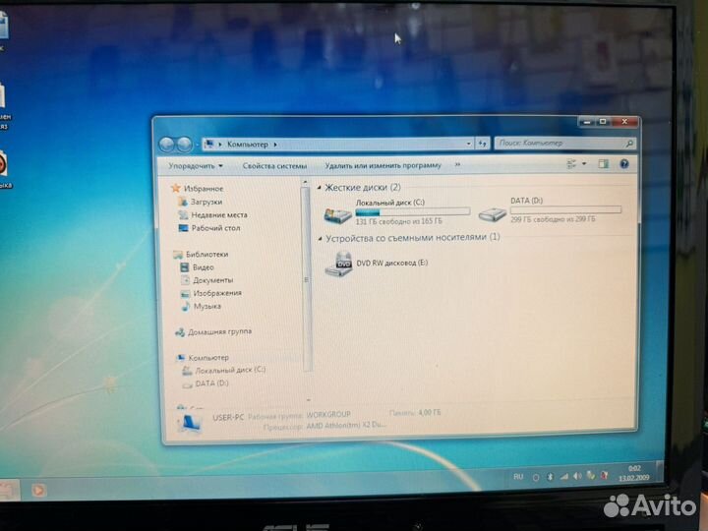Screen dimensions: 708x531
Task: Select Music (Музыка) library in sidebar
Action: click(x=206, y=306)
